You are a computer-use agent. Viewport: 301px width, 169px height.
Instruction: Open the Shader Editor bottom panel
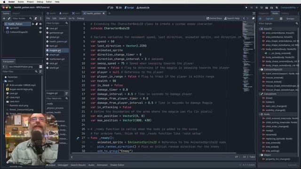coord(117,165)
